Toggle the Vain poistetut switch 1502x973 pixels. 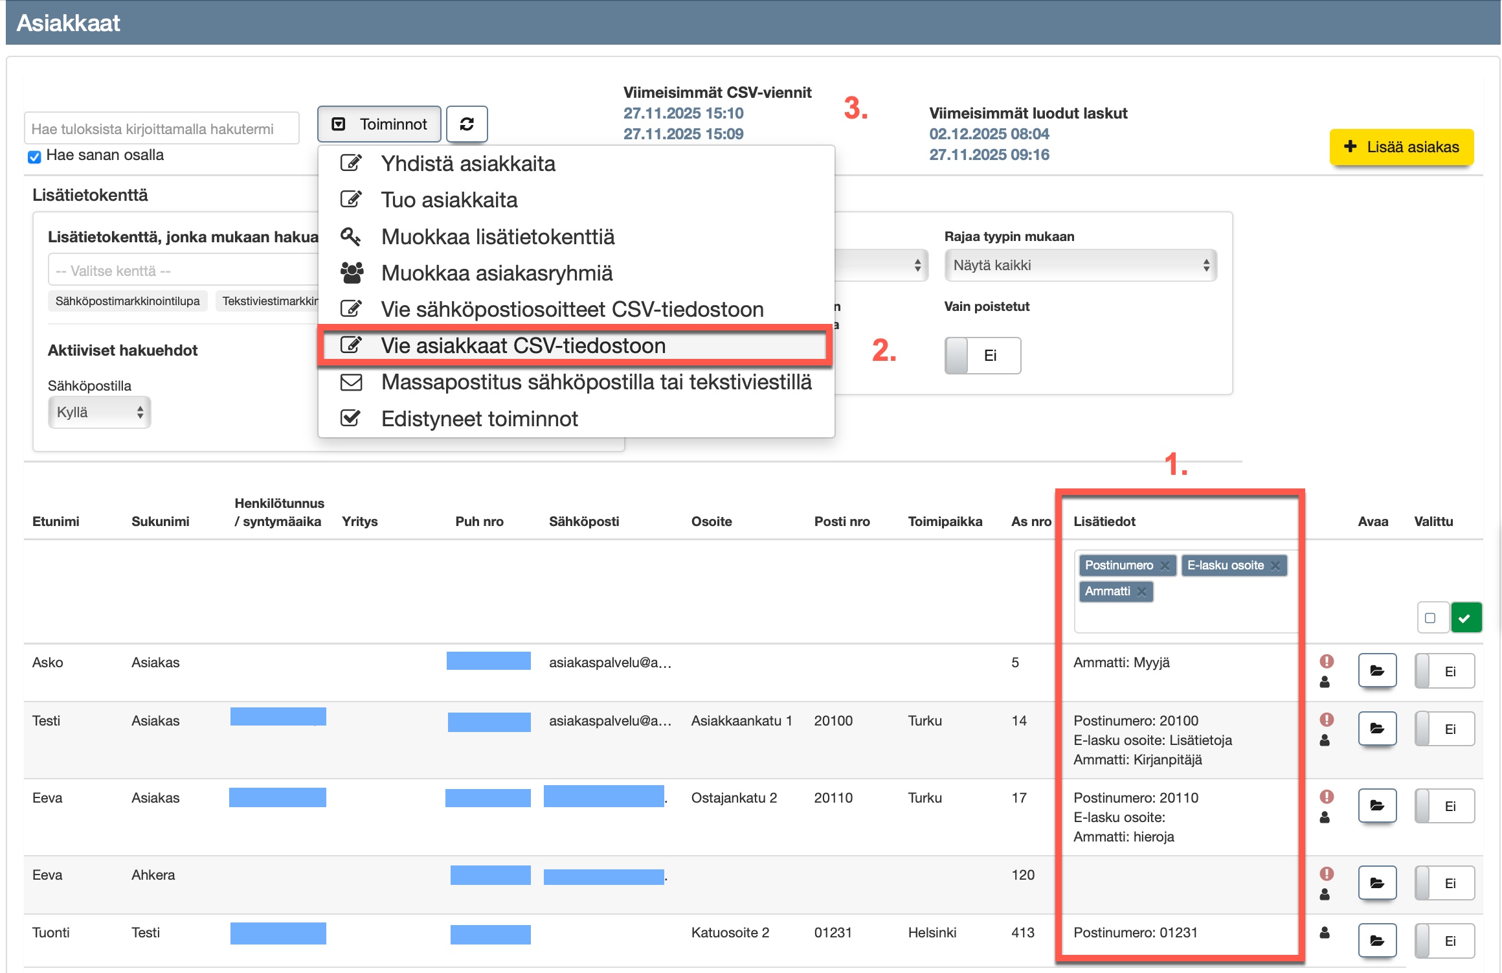982,355
